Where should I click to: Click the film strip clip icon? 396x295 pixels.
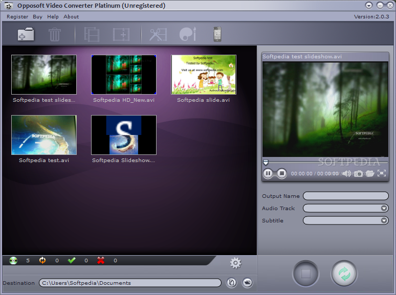92,34
